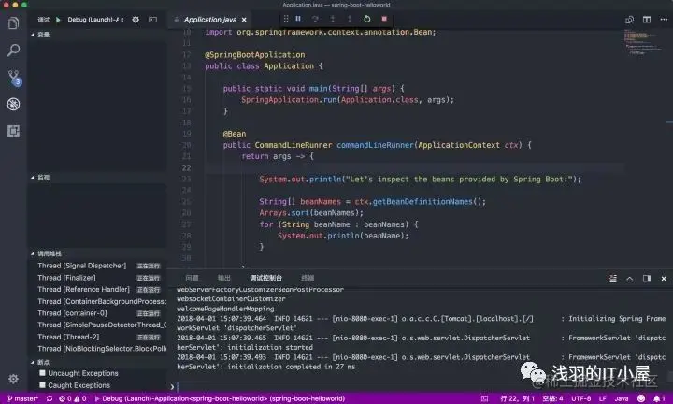Select Thread [Finalizer] in call stack
Viewport: 673px width, 404px height.
click(97, 278)
